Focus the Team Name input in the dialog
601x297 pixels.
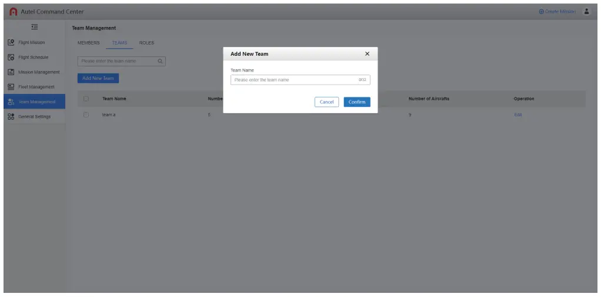click(300, 80)
